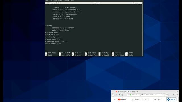This screenshot has height=102, width=182.
Task: Click the 'comment = poplic folder' line
Action: tap(63, 28)
